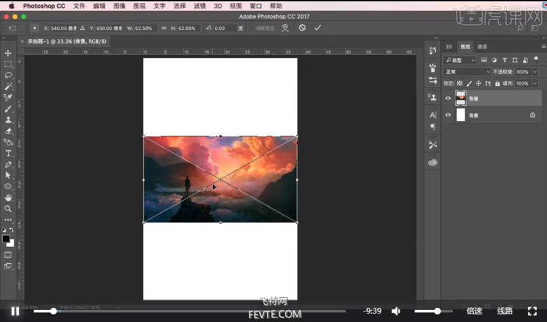
Task: Open the Creative Cloud Libraries panel icon
Action: tap(433, 163)
